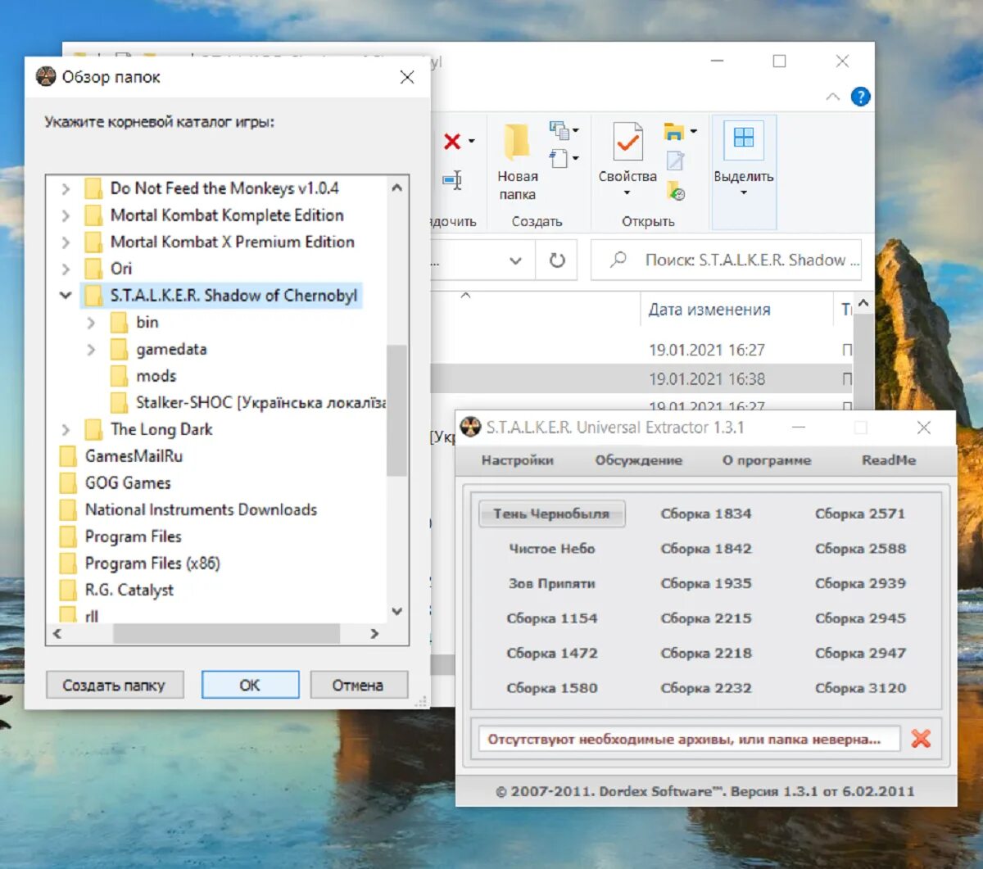Choose Сборка 2571 build
The width and height of the screenshot is (983, 869).
point(860,514)
